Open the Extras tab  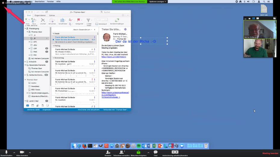(x=52, y=16)
